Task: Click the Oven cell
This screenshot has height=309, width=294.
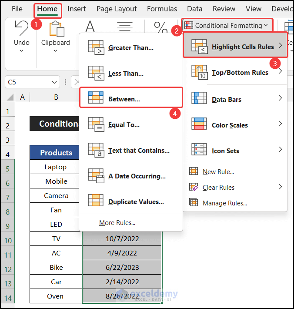Action: pyautogui.click(x=56, y=296)
